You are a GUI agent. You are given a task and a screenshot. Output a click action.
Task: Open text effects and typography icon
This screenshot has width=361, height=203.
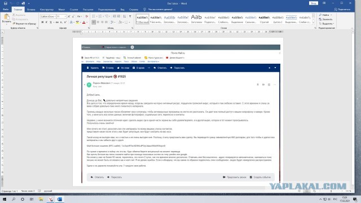(72, 23)
